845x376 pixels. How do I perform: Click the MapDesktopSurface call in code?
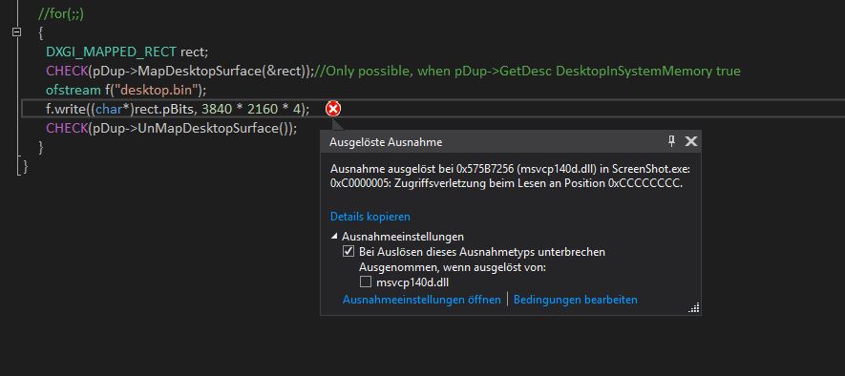pyautogui.click(x=199, y=72)
